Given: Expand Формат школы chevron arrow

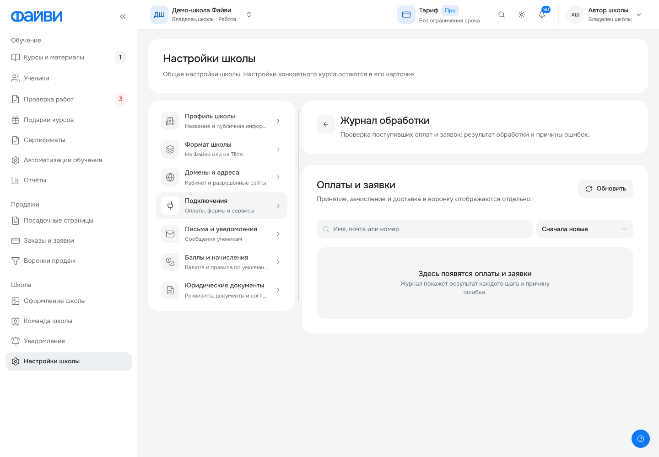Looking at the screenshot, I should pos(278,149).
